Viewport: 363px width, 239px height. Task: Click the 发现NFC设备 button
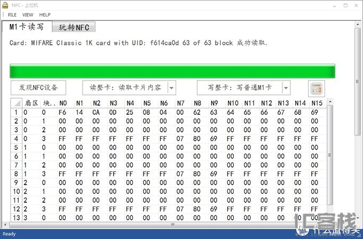(38, 87)
